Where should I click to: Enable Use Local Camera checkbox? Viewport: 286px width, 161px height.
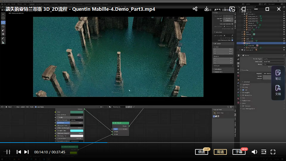click(232, 24)
